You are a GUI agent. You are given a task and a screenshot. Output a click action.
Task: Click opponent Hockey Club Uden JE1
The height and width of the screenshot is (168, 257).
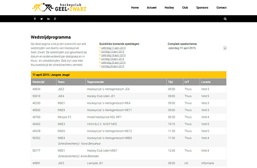101,96
